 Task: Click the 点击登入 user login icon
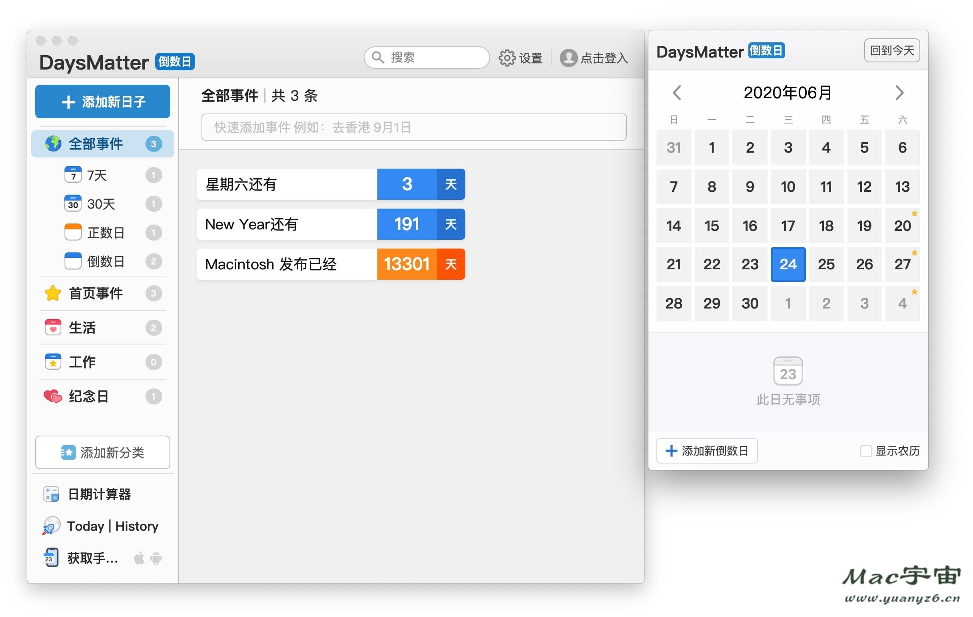pos(569,58)
